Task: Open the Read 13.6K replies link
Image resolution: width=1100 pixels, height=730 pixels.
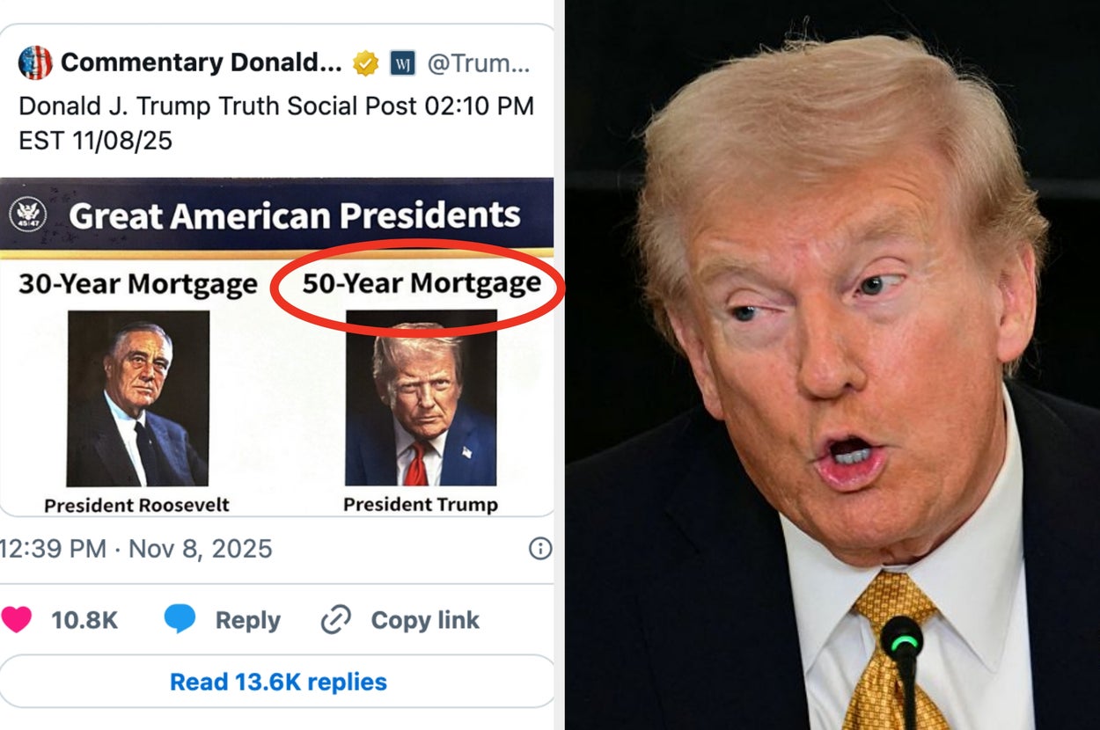Action: (x=277, y=681)
